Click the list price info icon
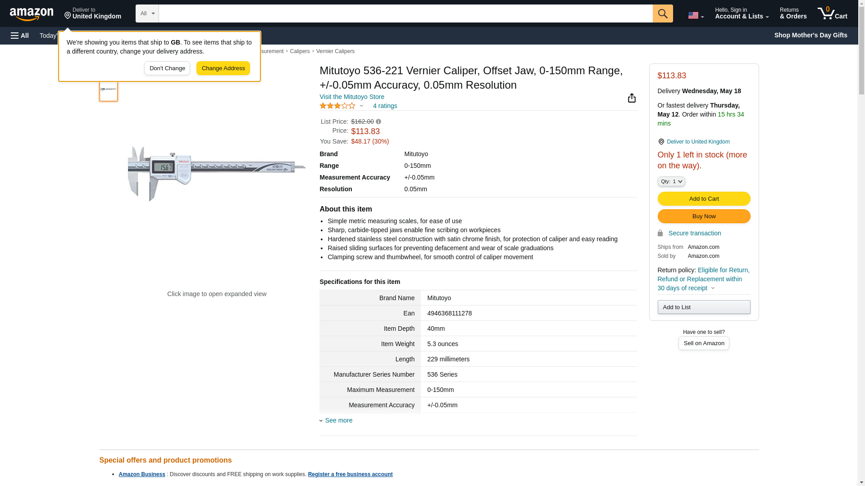Screen dimensions: 865x486 pyautogui.click(x=378, y=122)
